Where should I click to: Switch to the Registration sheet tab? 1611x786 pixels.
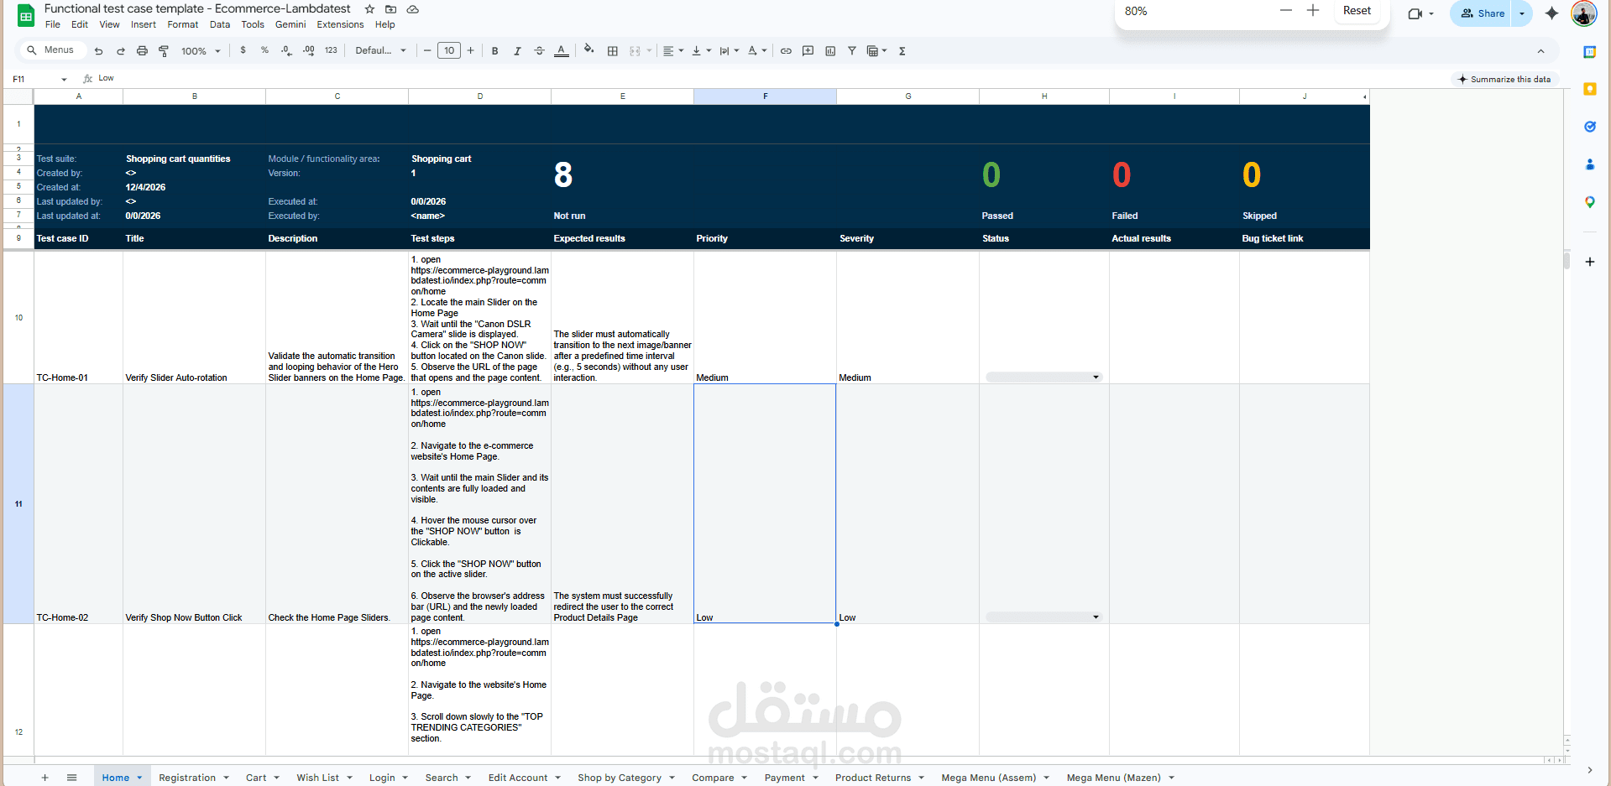pyautogui.click(x=187, y=778)
